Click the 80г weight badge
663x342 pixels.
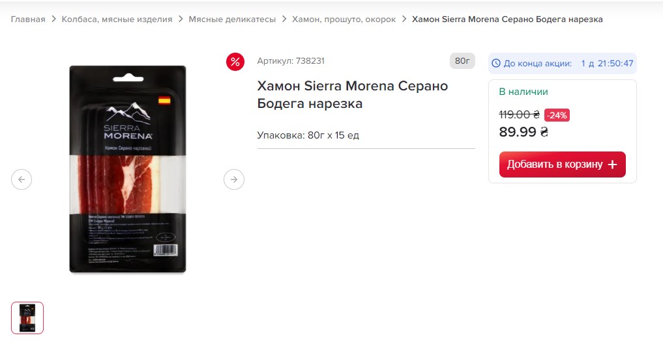coord(462,61)
